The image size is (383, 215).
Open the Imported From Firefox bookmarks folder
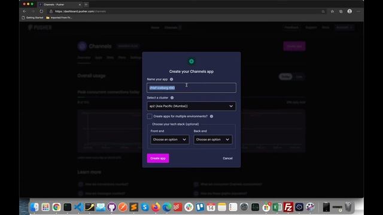[x=59, y=17]
